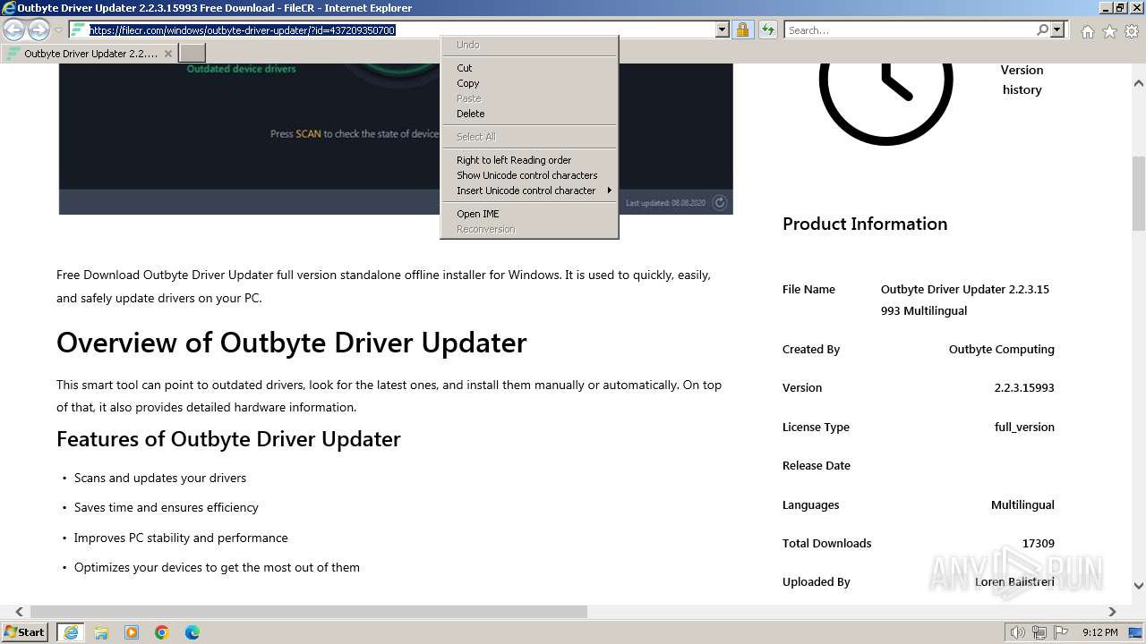Image resolution: width=1146 pixels, height=644 pixels.
Task: Click the refresh icon on the app screenshot
Action: pos(719,202)
